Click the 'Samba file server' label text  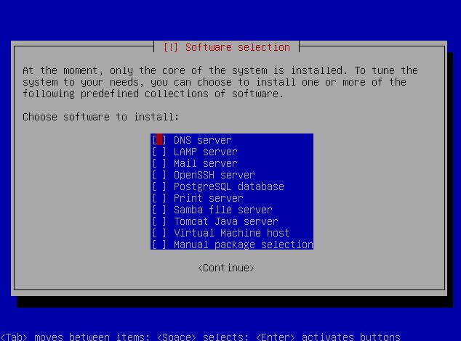(223, 210)
